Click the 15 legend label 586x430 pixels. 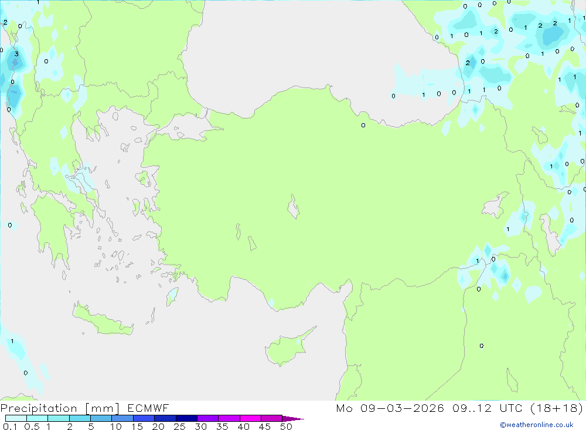coord(137,426)
